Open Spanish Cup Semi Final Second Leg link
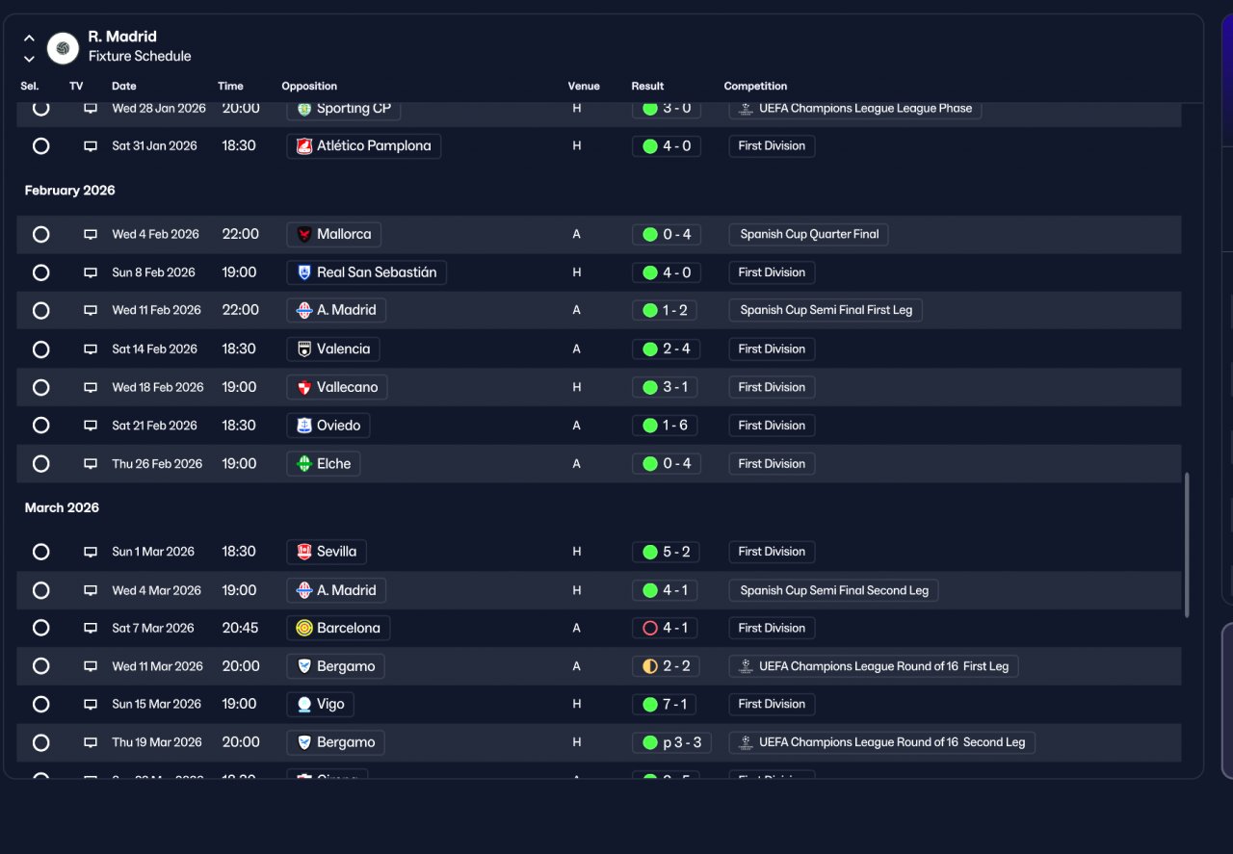 point(833,590)
